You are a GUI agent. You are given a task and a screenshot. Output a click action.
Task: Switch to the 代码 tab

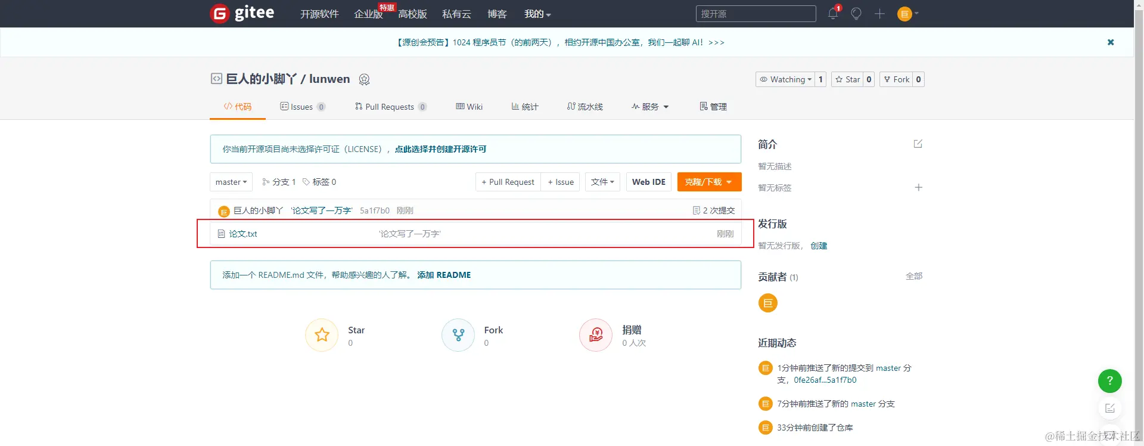(x=238, y=107)
